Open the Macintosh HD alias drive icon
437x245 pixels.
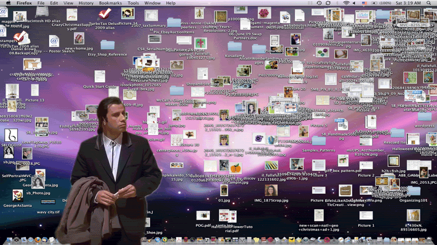tap(42, 12)
